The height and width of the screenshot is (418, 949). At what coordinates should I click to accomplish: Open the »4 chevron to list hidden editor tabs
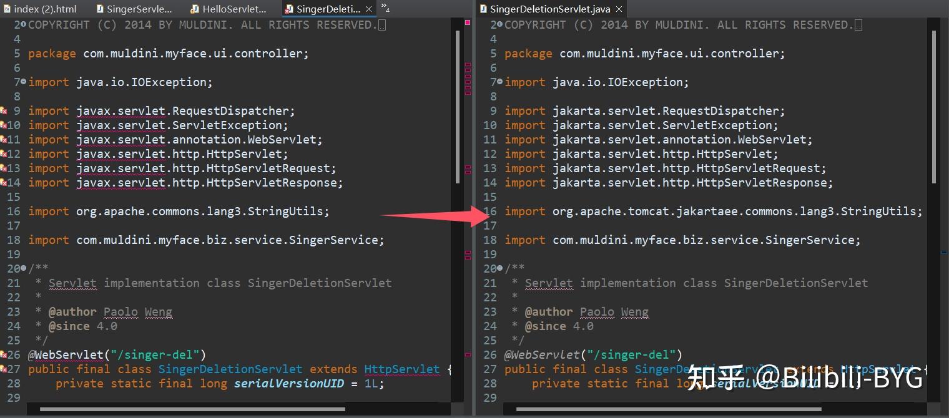pos(385,9)
